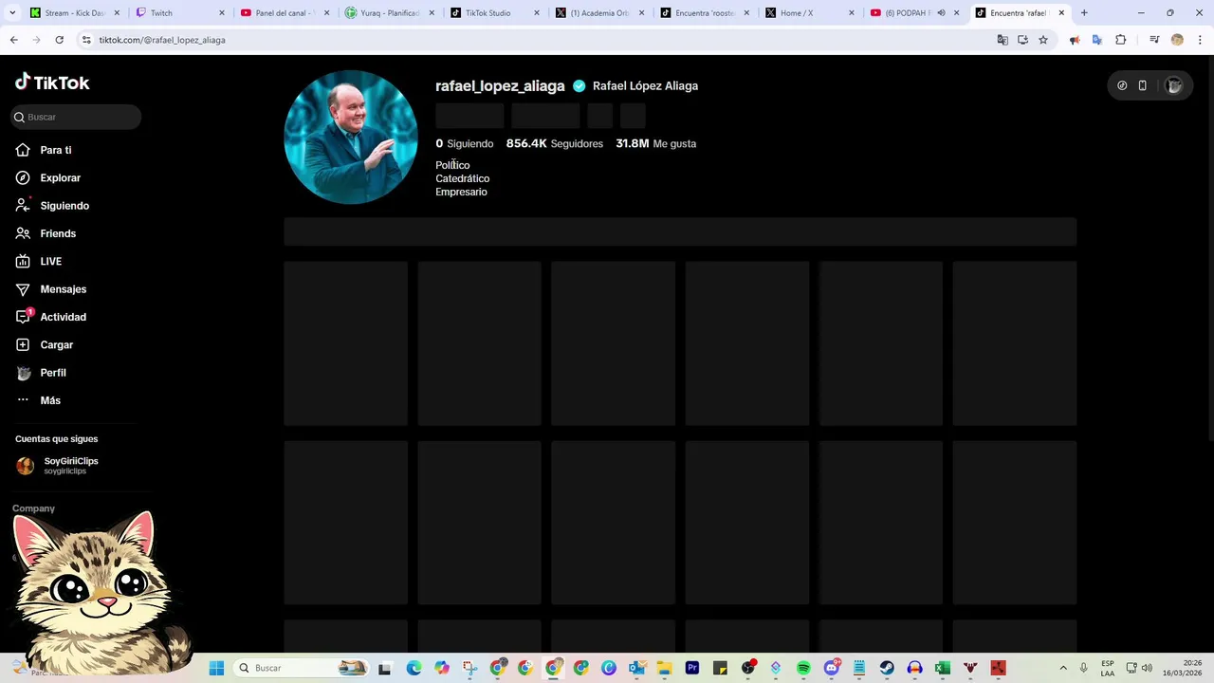Click the 31.8M Me gusta count
This screenshot has height=683, width=1214.
[655, 143]
